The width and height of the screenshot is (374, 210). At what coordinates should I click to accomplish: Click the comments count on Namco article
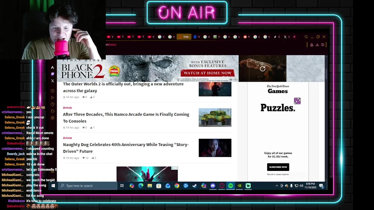point(84,127)
